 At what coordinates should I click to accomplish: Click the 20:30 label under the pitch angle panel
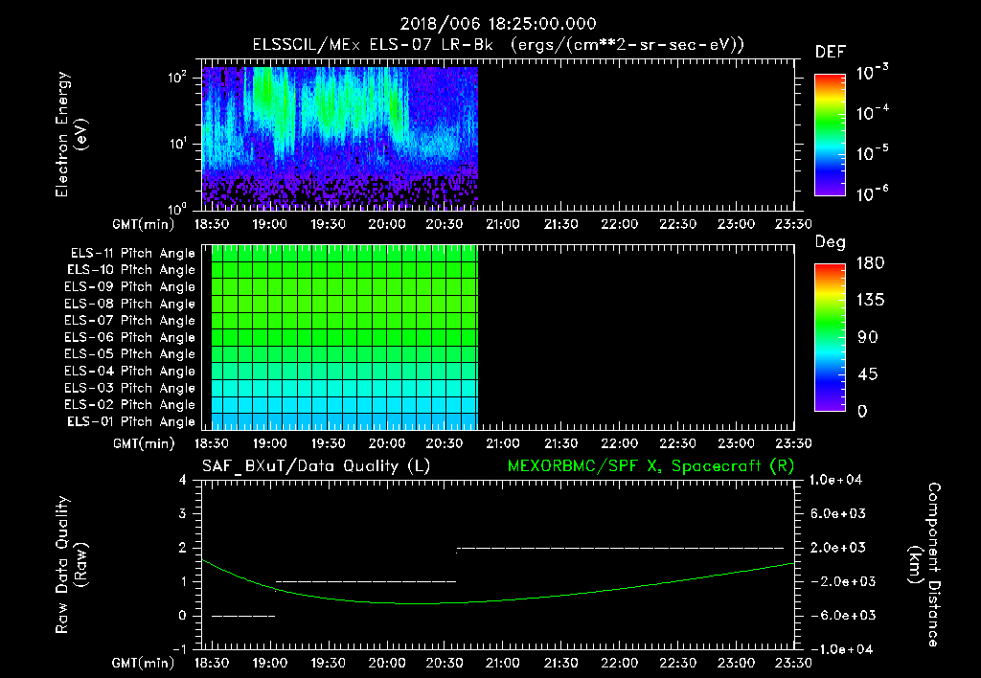(445, 443)
